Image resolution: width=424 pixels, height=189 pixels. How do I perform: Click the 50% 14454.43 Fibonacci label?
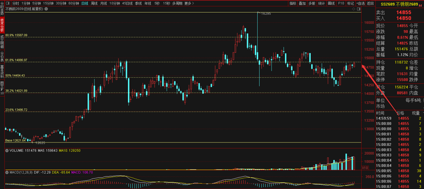coord(15,75)
